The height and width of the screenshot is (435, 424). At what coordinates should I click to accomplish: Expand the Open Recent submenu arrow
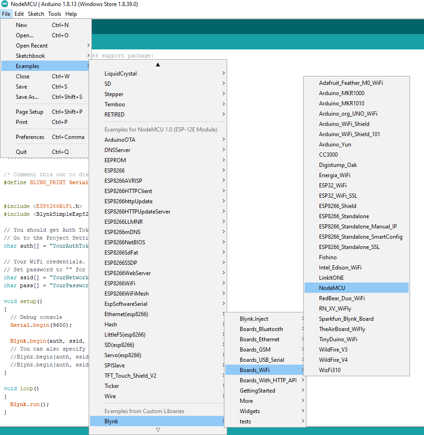click(88, 45)
